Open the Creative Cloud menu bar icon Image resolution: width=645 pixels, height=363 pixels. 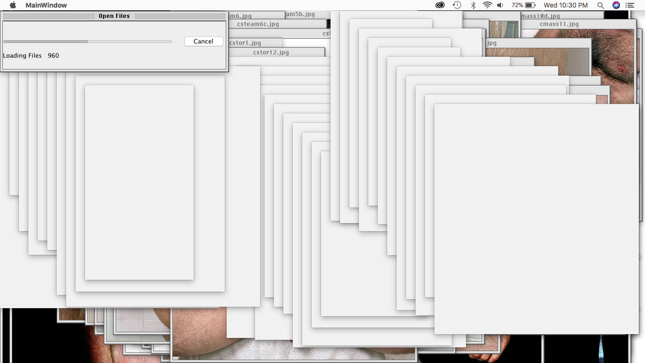(x=440, y=5)
